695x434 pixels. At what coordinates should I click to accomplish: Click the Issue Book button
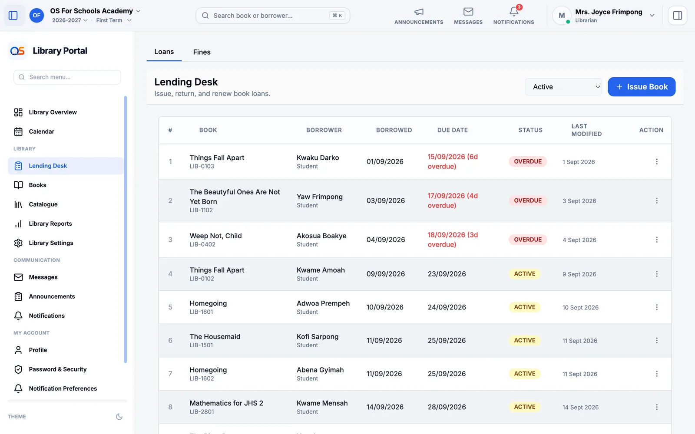point(642,87)
